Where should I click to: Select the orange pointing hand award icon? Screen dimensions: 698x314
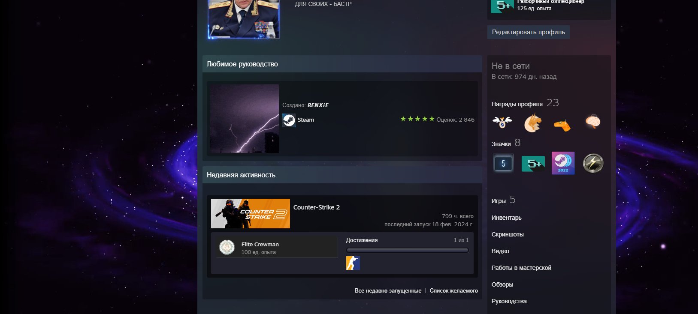tap(562, 125)
